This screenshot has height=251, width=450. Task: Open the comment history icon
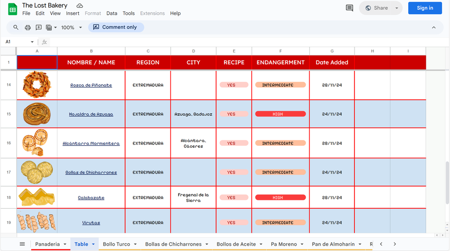(x=350, y=8)
